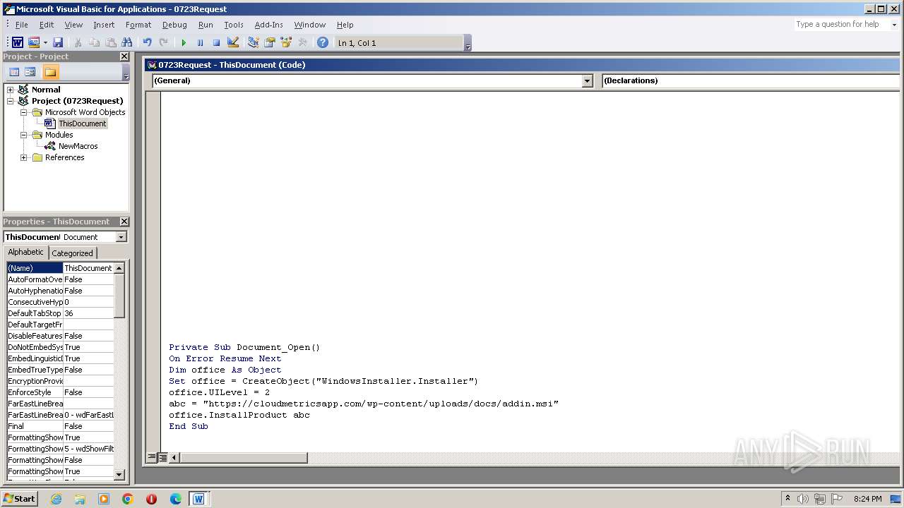
Task: Open the Add-Ins menu
Action: pos(268,25)
